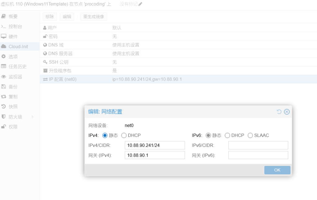Expand the 防火墙 firewall submenu arrow
The image size is (317, 200).
point(33,117)
